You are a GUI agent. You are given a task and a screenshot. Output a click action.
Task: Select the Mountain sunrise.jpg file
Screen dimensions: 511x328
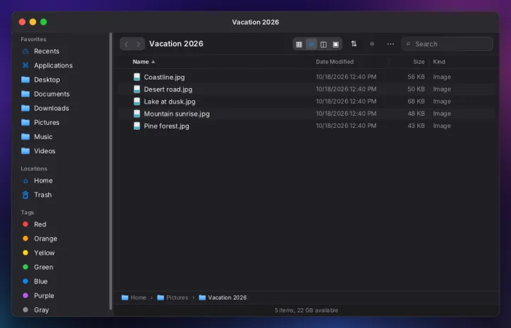coord(307,114)
